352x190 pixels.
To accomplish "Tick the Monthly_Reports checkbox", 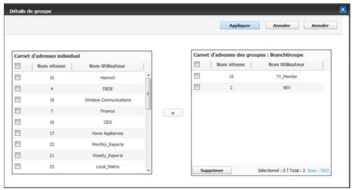I will pos(18,144).
